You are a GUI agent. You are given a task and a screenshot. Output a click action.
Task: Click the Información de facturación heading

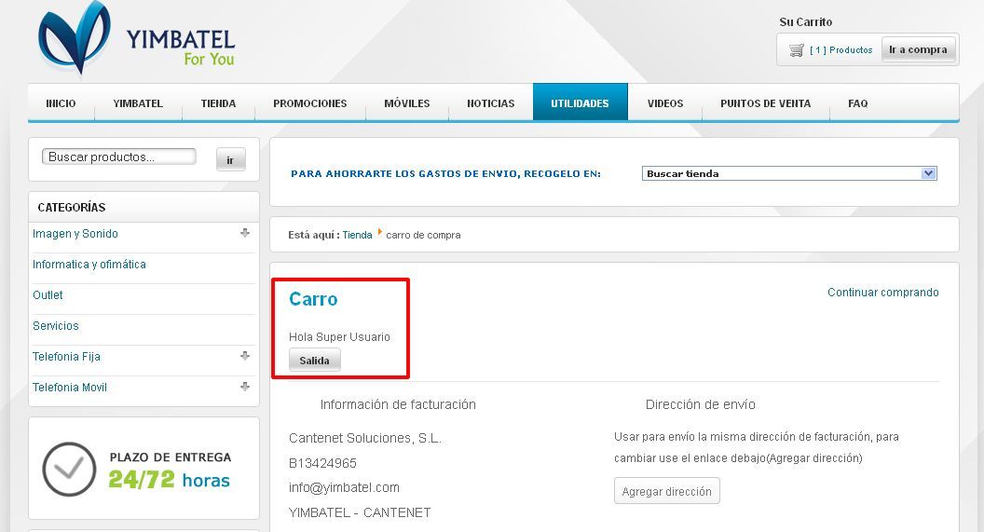[x=398, y=404]
